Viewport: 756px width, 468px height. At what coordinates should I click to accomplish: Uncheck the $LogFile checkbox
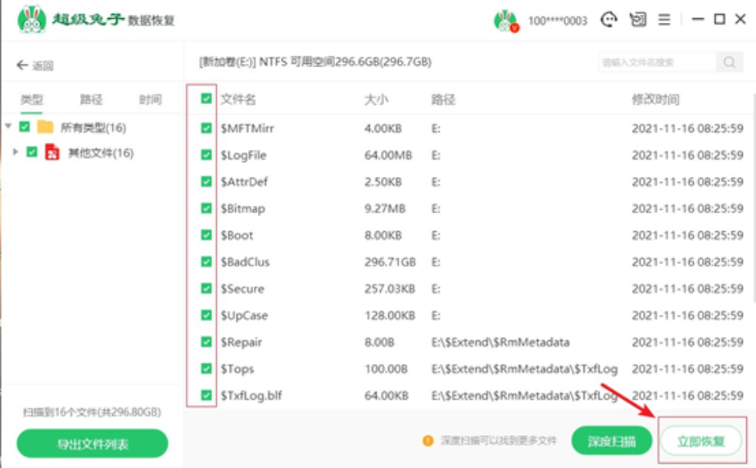pos(206,155)
